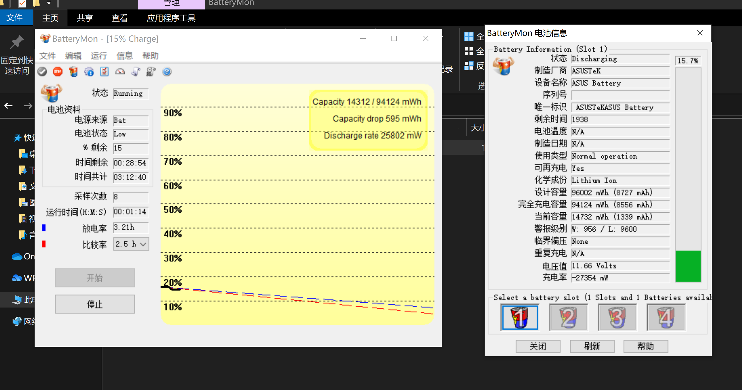Close the BatteryMon 电池信息 dialog
742x390 pixels.
[700, 33]
